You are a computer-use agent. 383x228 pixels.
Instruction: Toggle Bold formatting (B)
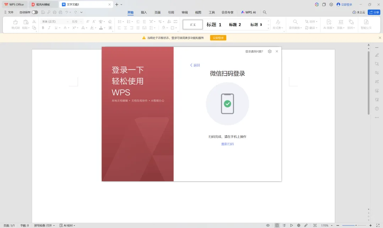point(43,28)
